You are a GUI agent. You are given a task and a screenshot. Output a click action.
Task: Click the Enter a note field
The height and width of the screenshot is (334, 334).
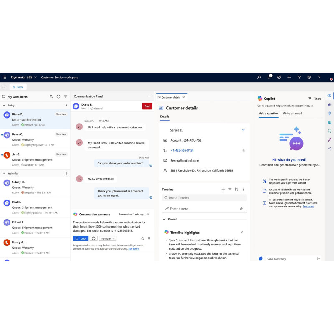(x=204, y=209)
